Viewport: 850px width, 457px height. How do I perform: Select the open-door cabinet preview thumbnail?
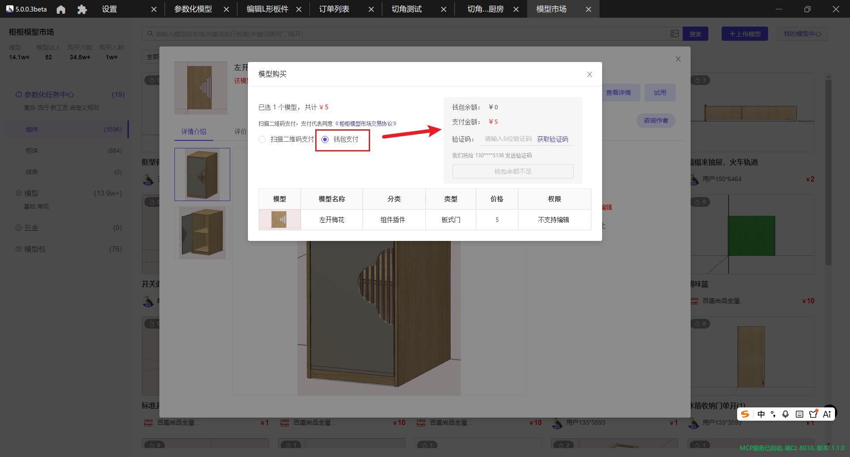pos(202,233)
